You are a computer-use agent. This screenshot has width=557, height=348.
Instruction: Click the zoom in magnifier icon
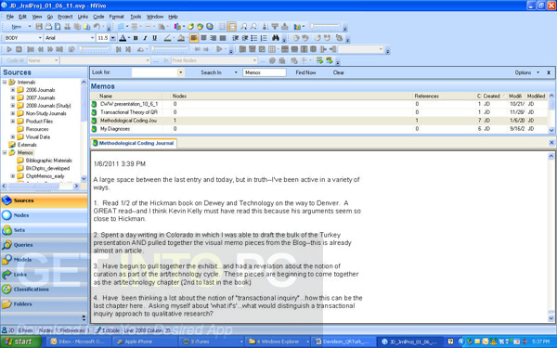[243, 27]
